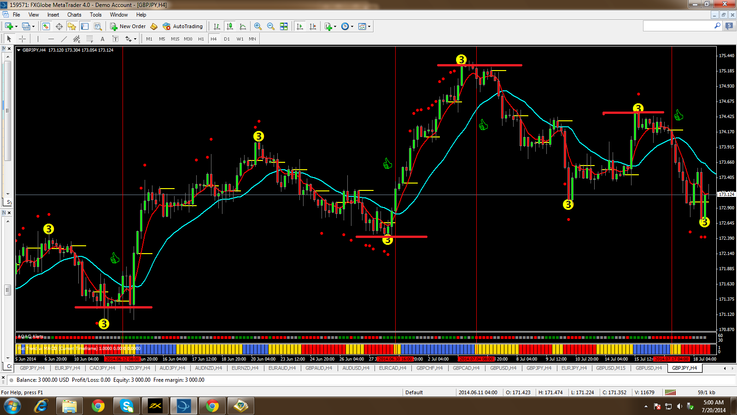Viewport: 737px width, 415px height.
Task: Select the trendline drawing tool
Action: (x=64, y=39)
